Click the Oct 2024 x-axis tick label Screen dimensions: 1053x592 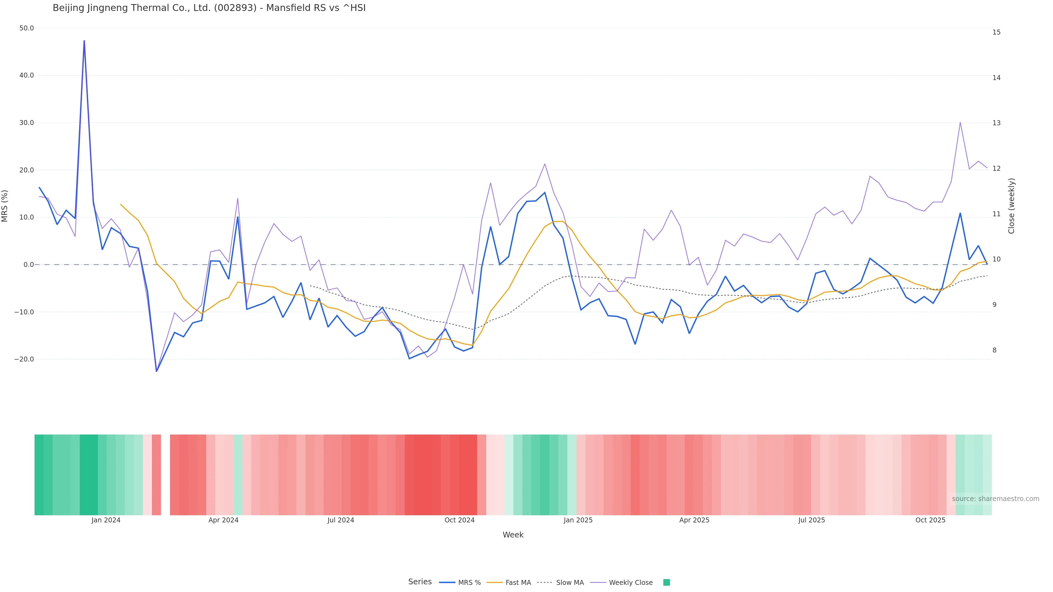pos(460,520)
